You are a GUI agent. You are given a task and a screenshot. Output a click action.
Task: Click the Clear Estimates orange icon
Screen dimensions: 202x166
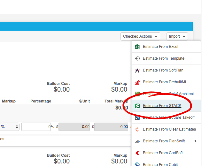pyautogui.click(x=137, y=129)
